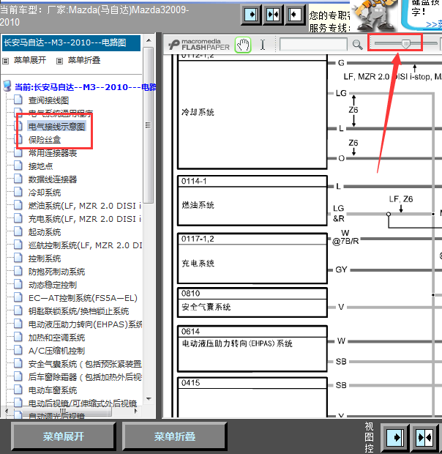442x454 pixels.
Task: Click the 0415 box header in diagram
Action: tap(252, 383)
